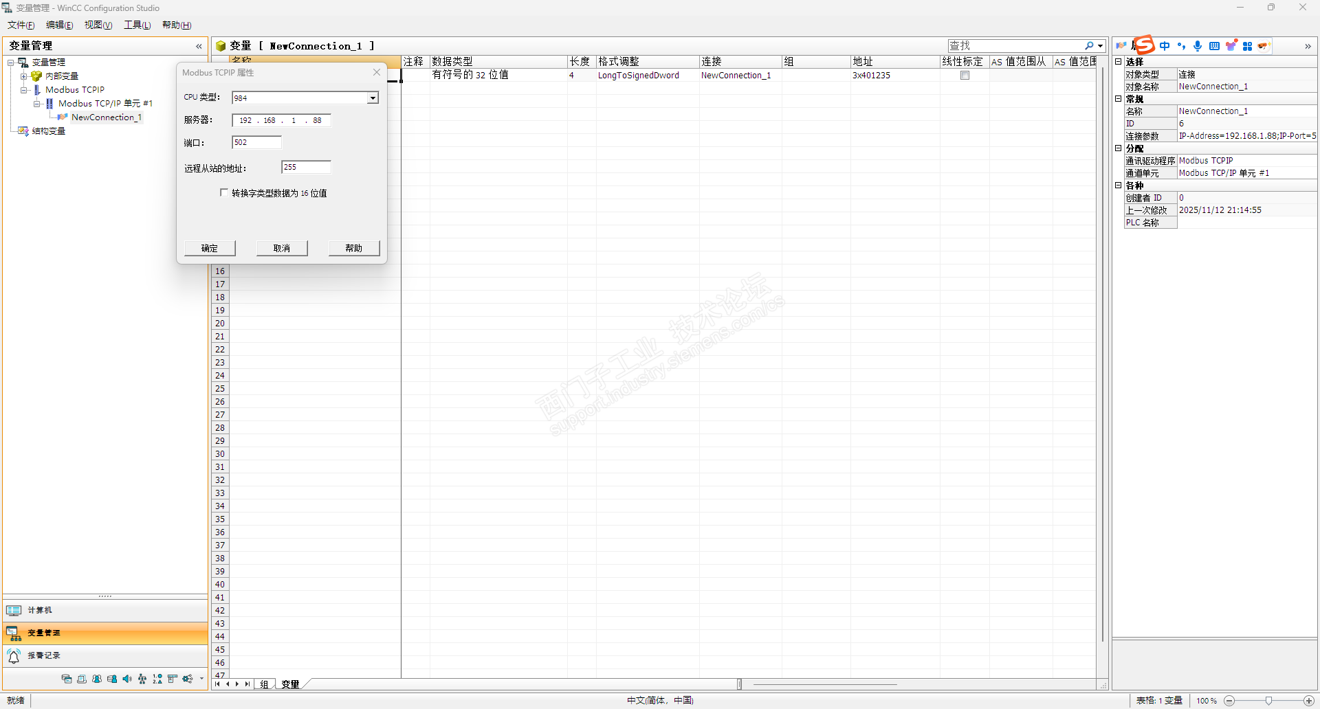Switch to the 组 tab at bottom
This screenshot has width=1320, height=709.
click(x=264, y=684)
